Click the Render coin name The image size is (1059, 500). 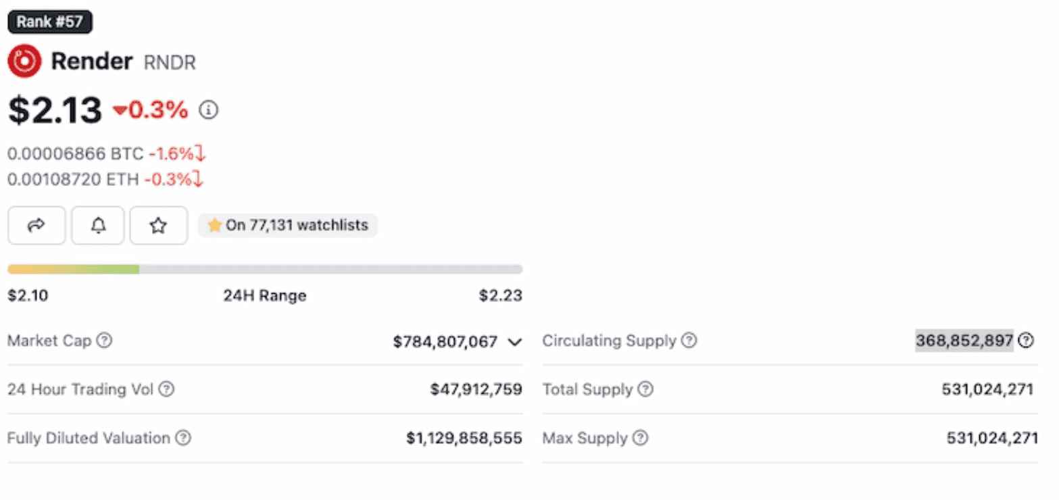pos(92,61)
